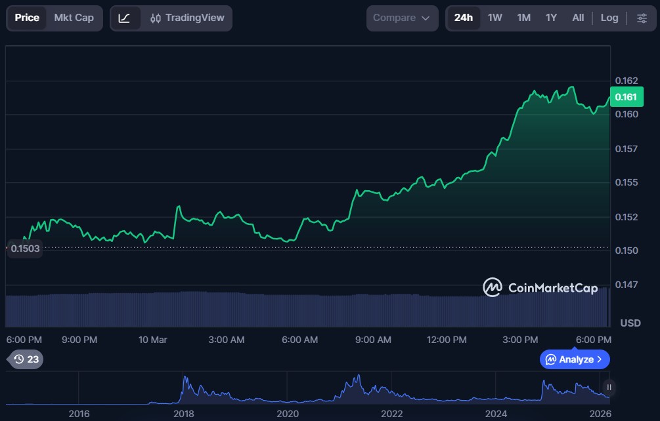Open chart settings sliders icon
The height and width of the screenshot is (421, 660).
point(641,18)
